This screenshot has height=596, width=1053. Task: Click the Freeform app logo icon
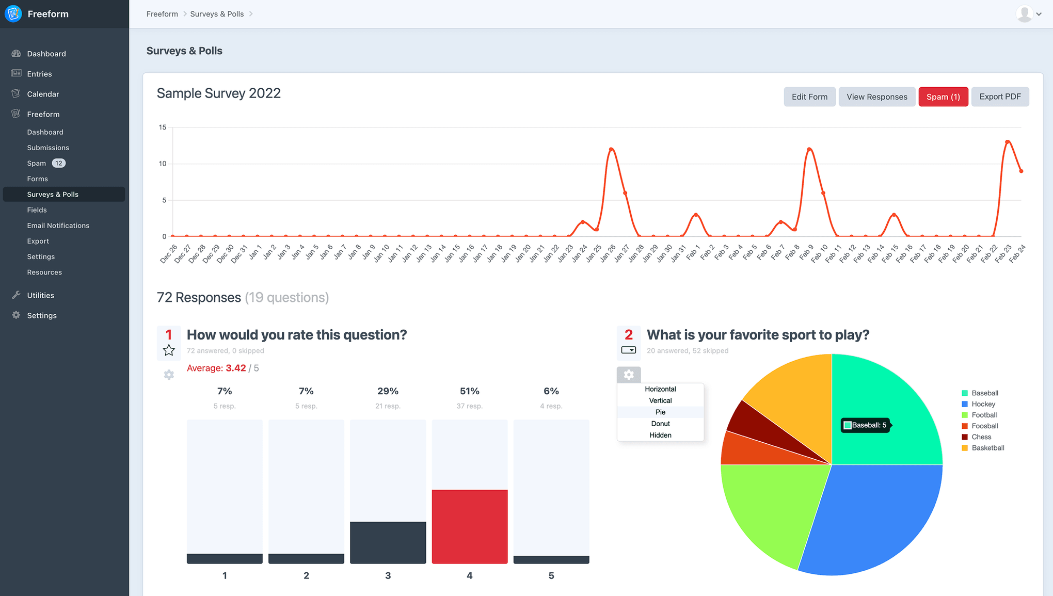pyautogui.click(x=13, y=13)
